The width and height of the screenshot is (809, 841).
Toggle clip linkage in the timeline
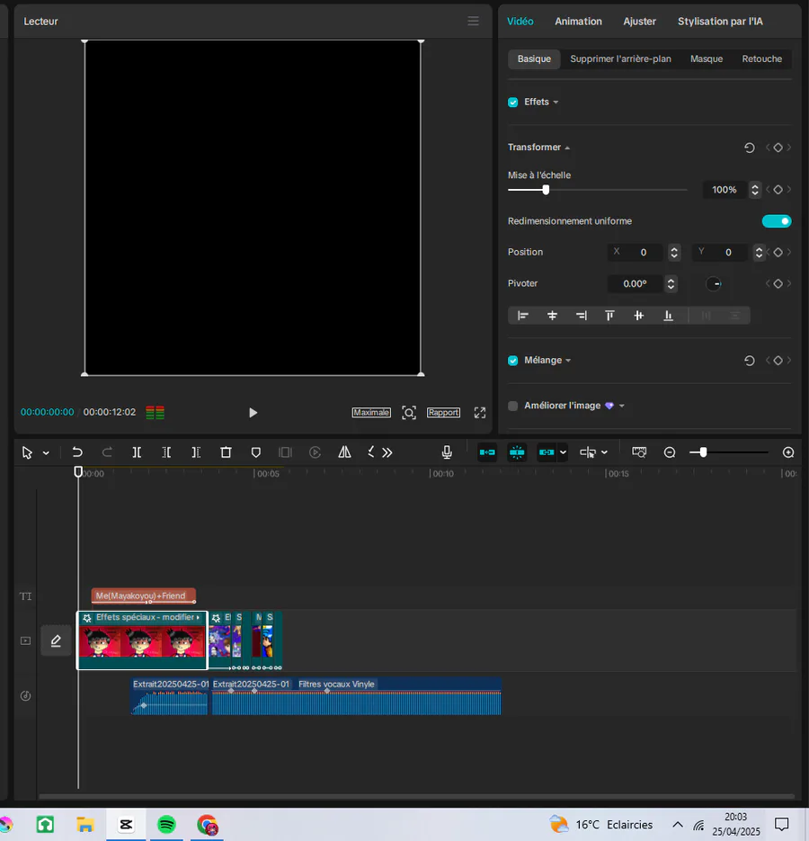coord(547,452)
